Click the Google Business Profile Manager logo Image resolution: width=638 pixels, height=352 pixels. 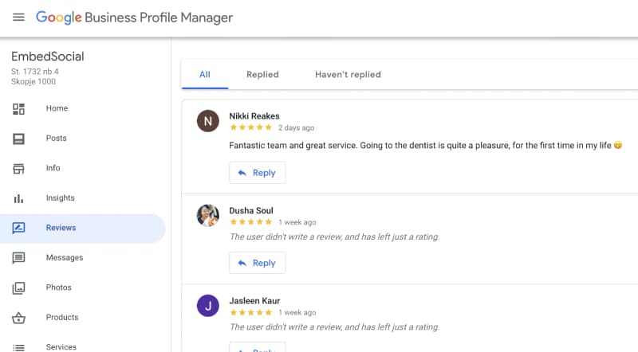click(134, 18)
